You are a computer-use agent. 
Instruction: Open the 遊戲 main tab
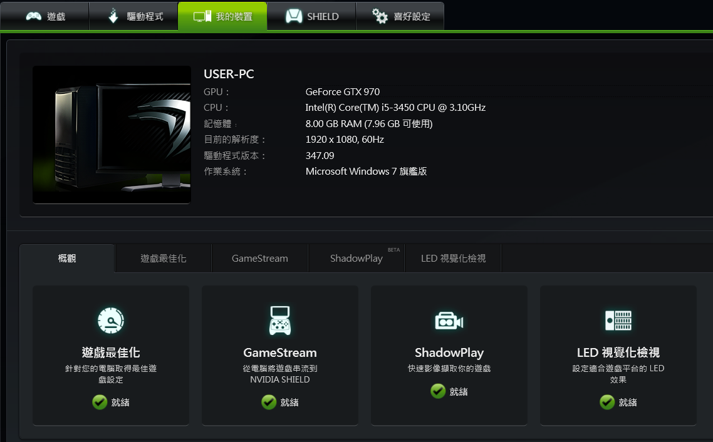44,16
